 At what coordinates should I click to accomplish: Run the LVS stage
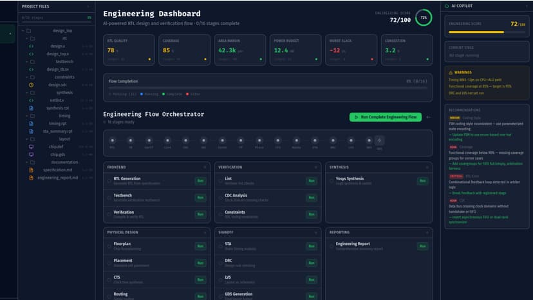pos(312,279)
